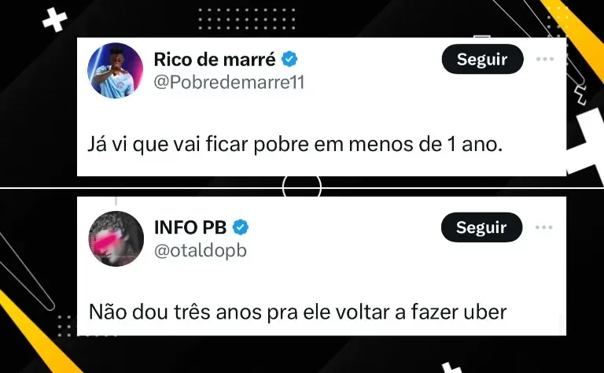Open Rico de marré's profile picture
Viewport: 604px width, 373px height.
(x=115, y=71)
